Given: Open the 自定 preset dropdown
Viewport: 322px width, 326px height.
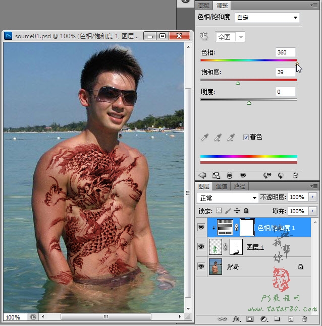Looking at the screenshot, I should coord(267,18).
